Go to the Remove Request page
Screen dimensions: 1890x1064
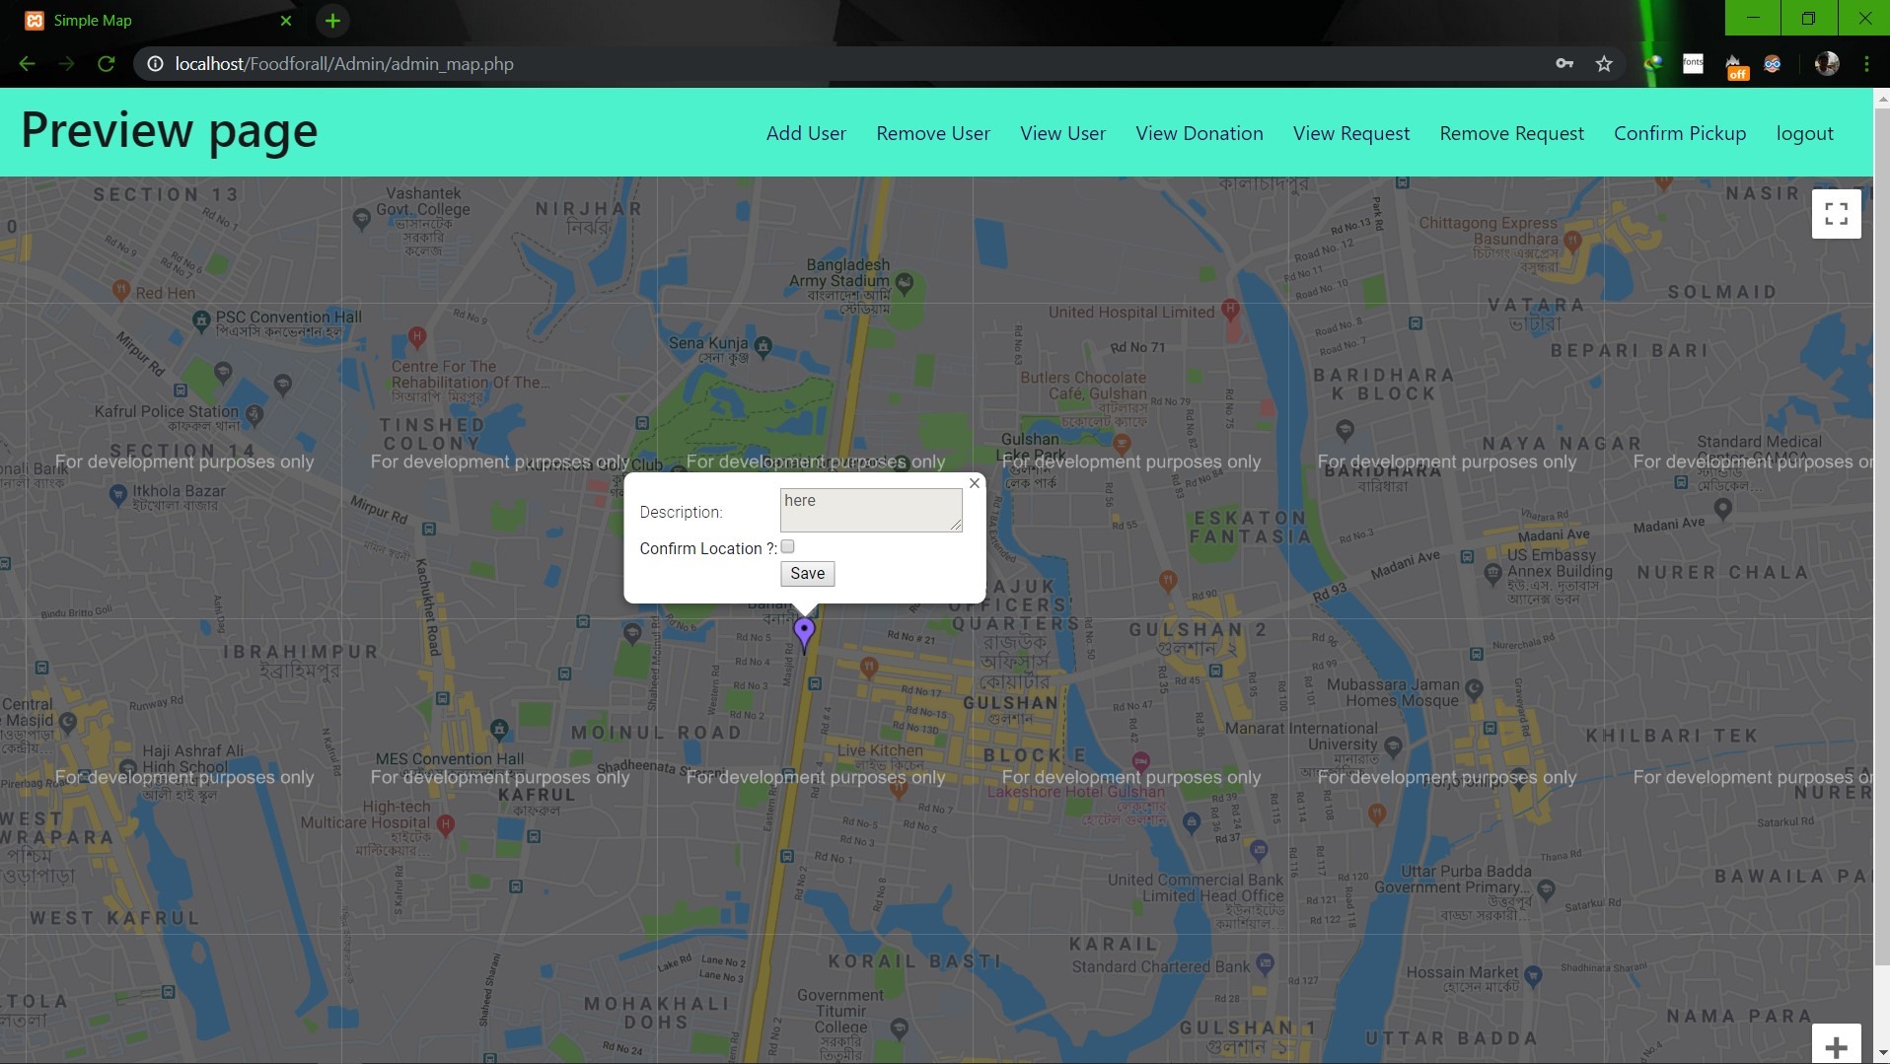tap(1511, 133)
